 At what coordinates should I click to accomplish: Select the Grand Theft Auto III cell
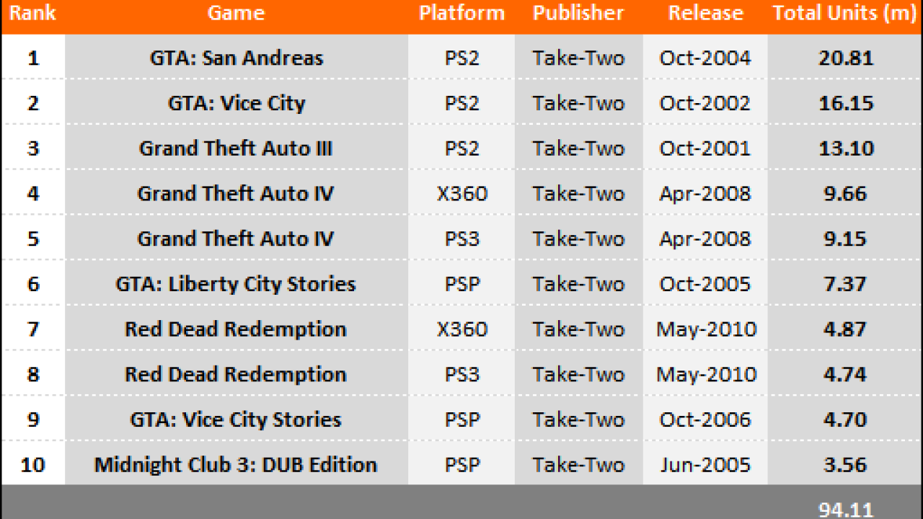tap(236, 148)
